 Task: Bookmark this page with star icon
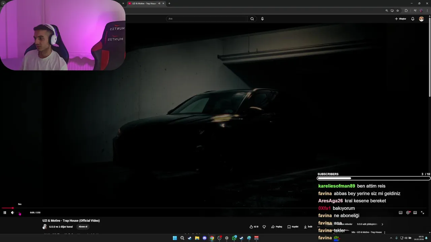398,10
